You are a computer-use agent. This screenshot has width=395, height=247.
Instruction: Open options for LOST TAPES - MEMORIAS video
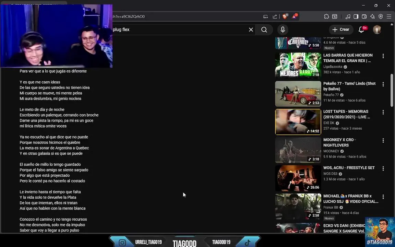click(383, 112)
